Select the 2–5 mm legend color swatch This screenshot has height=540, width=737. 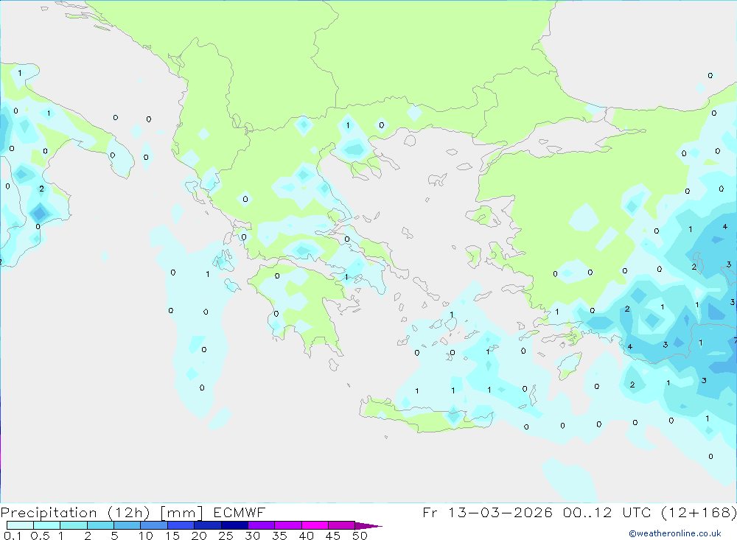tap(100, 525)
